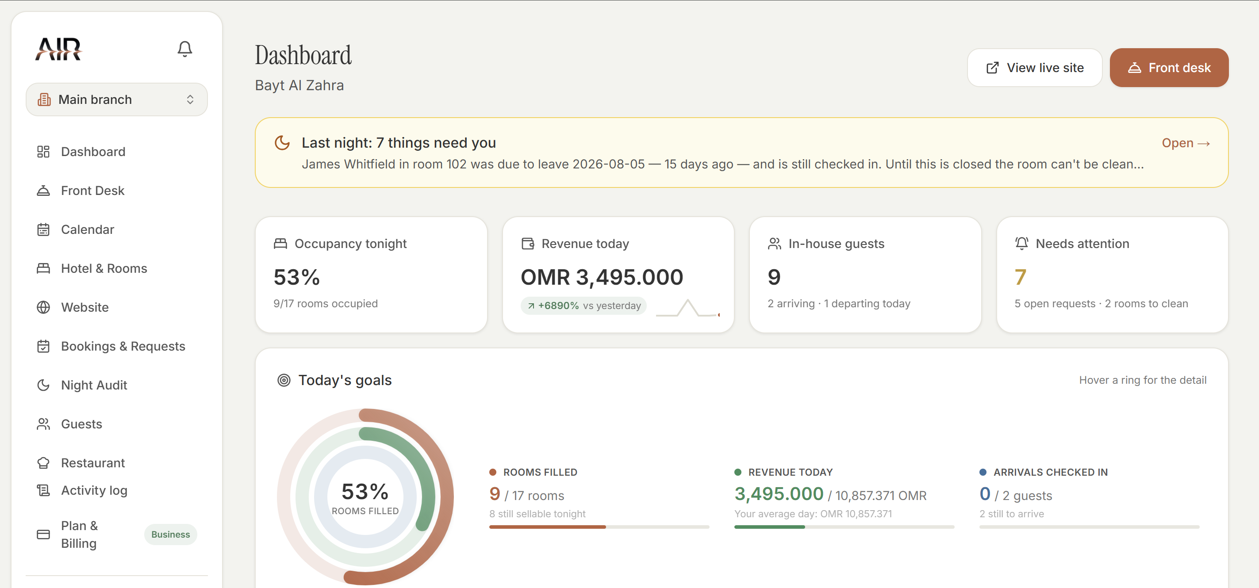
Task: Click the Front Desk bell icon in sidebar
Action: click(x=43, y=191)
